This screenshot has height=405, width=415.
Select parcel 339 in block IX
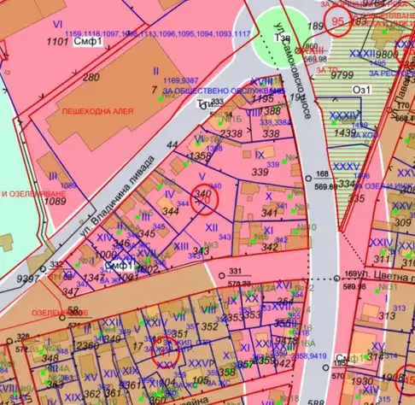[x=260, y=172]
